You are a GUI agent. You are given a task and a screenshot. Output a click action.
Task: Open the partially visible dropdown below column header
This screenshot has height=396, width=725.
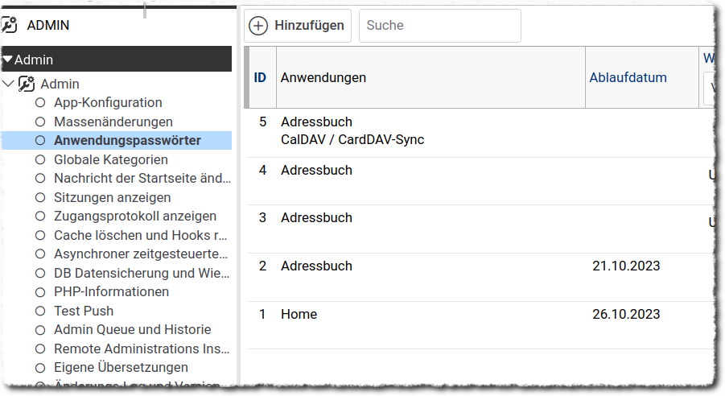[x=711, y=89]
